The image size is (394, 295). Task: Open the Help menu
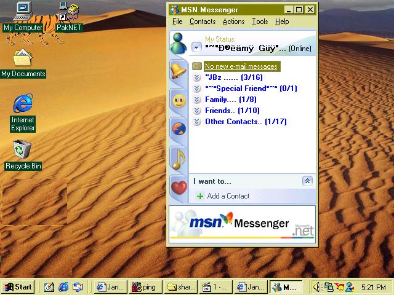pos(282,22)
